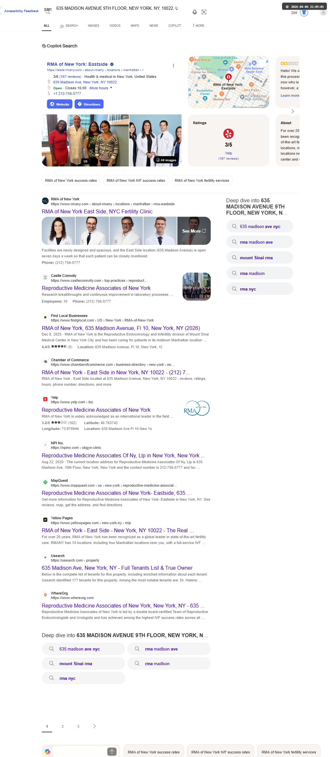Click the Copilot icon in bottom chat bar

click(x=48, y=751)
